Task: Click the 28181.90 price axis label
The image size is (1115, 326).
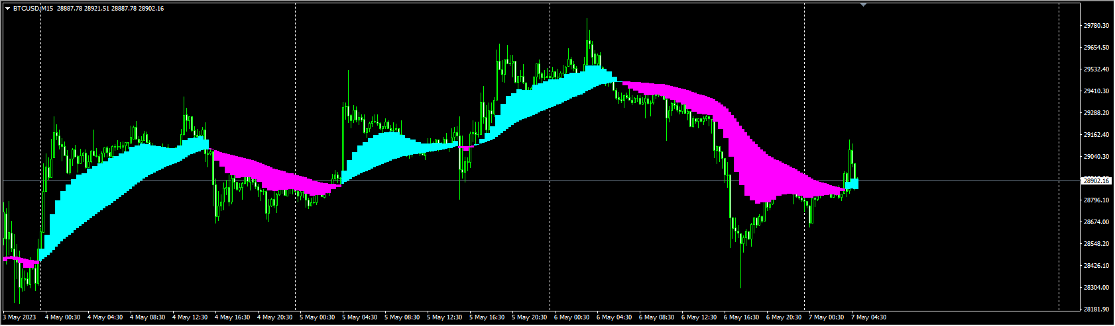Action: (1096, 309)
